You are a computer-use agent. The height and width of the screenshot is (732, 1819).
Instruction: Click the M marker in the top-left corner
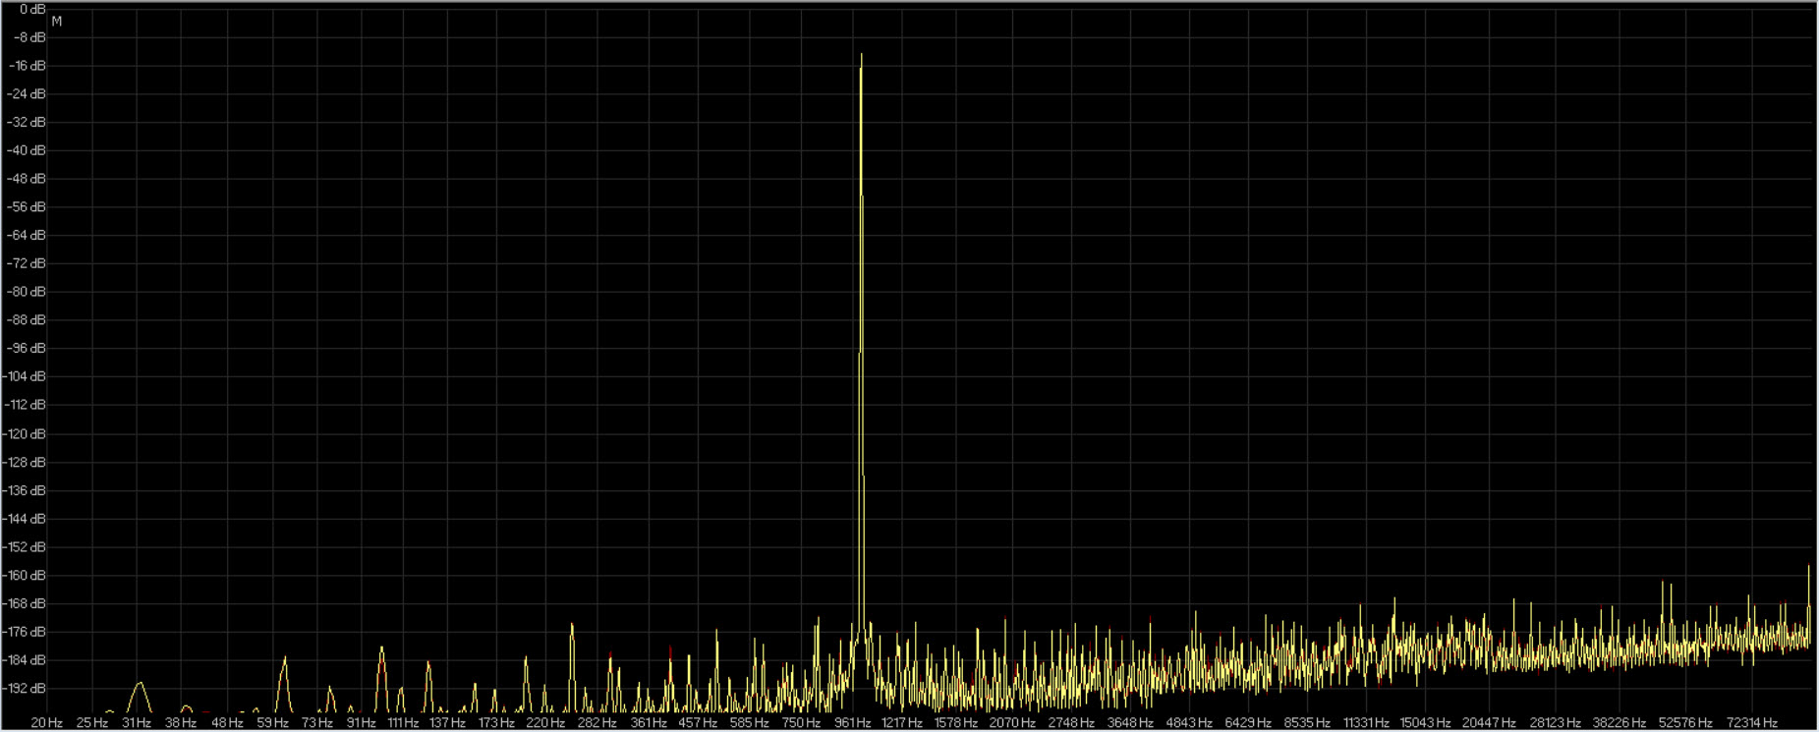[x=57, y=21]
